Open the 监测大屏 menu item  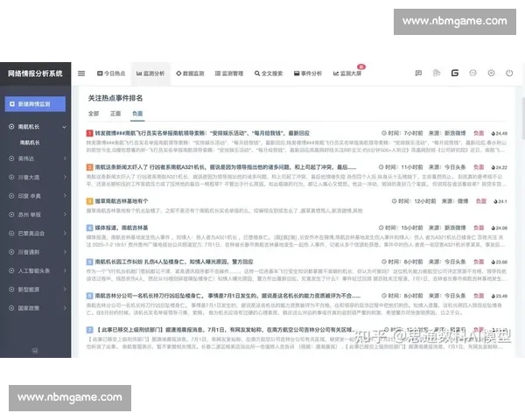click(x=347, y=73)
